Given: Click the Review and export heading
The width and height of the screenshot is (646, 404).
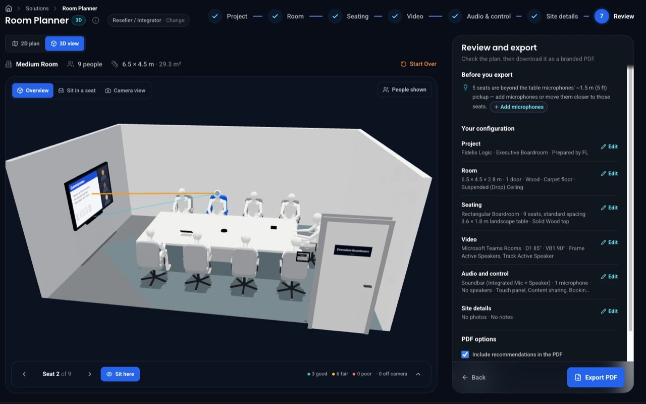Looking at the screenshot, I should click(x=499, y=47).
